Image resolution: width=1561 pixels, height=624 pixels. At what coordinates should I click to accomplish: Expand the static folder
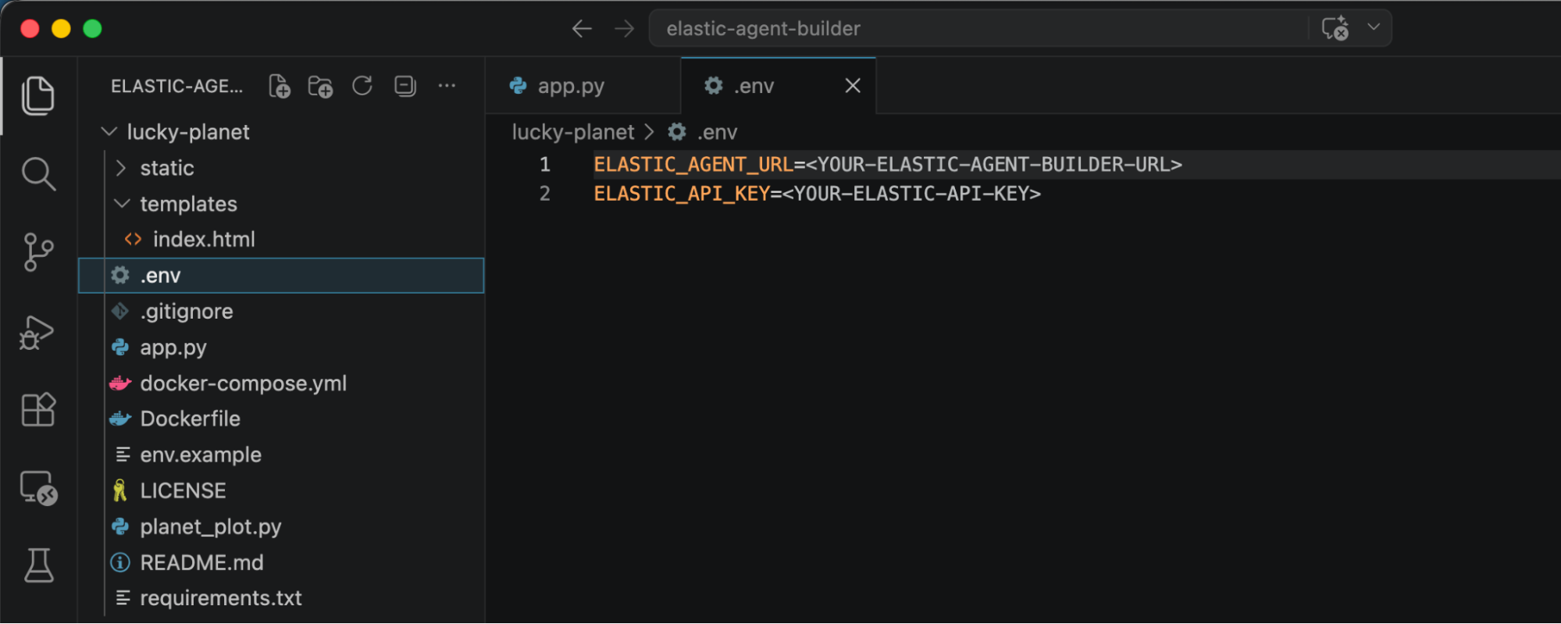[x=121, y=168]
